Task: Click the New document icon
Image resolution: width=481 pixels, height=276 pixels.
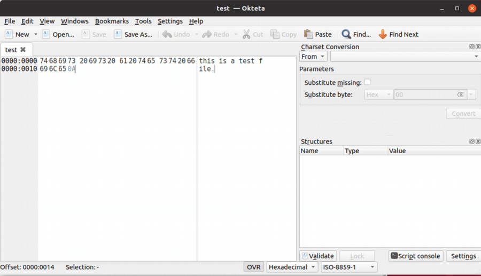Action: point(9,34)
